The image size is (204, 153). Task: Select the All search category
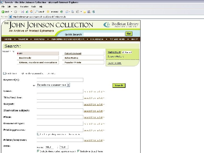38,53
